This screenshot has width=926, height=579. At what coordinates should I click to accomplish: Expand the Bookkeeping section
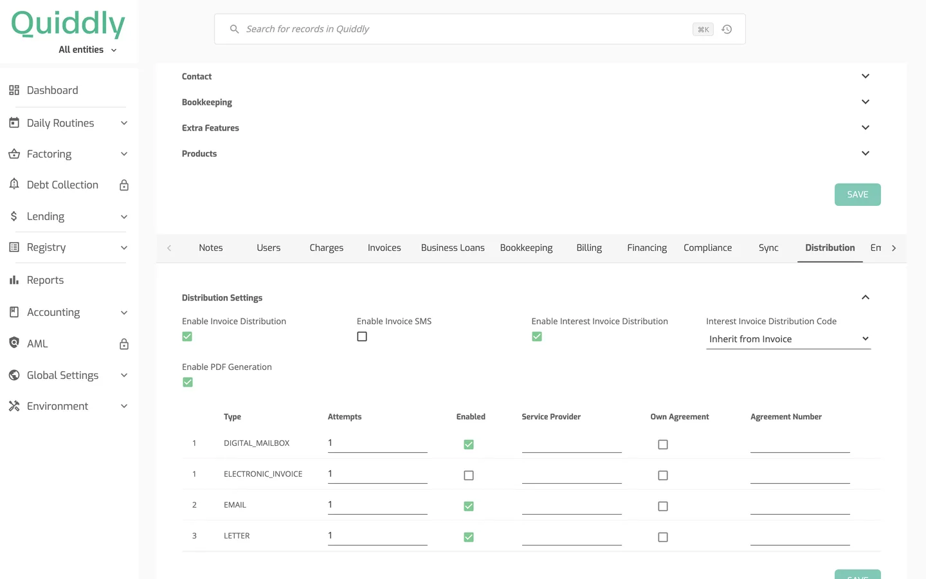click(x=866, y=102)
